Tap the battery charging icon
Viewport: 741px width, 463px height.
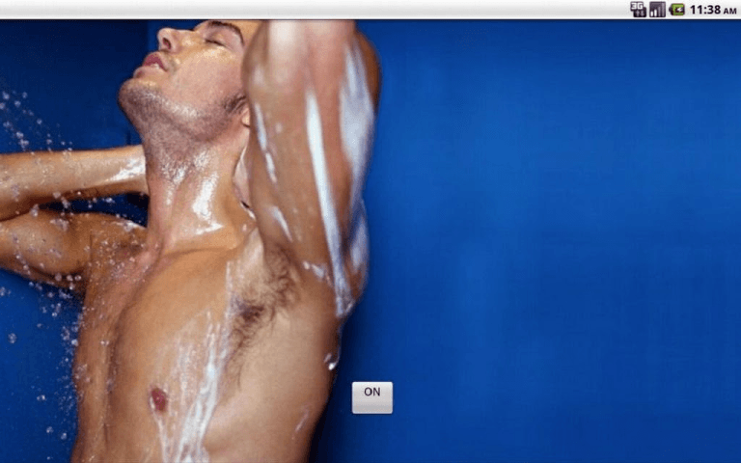pos(677,9)
